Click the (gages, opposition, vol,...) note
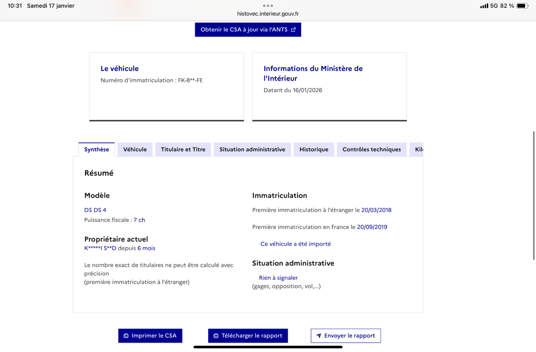This screenshot has width=536, height=352. click(286, 286)
